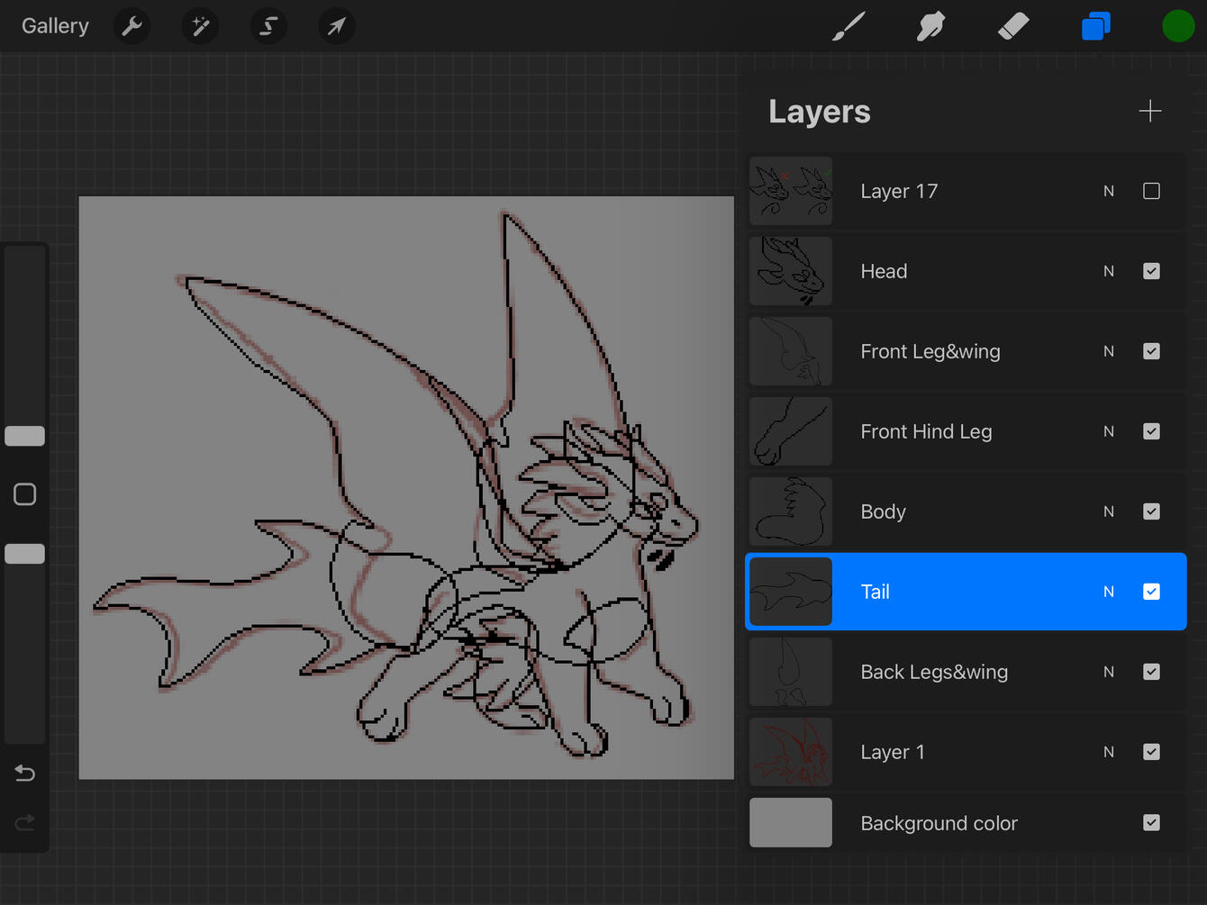Select the Smudge tool
This screenshot has height=905, width=1207.
tap(930, 26)
